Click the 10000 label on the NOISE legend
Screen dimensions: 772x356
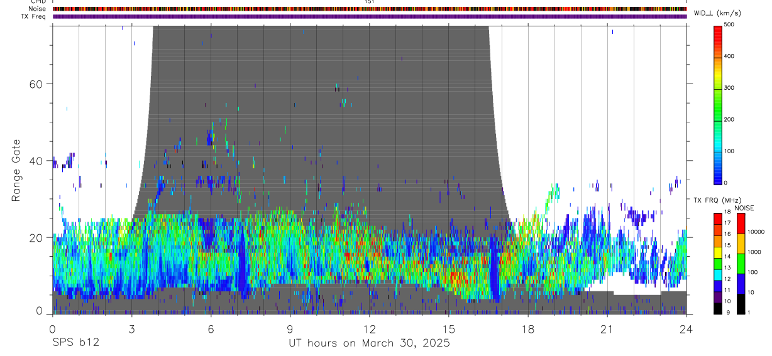755,232
